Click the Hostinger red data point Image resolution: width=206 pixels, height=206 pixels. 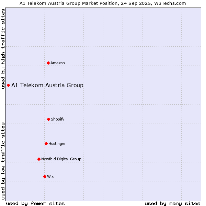click(x=46, y=144)
